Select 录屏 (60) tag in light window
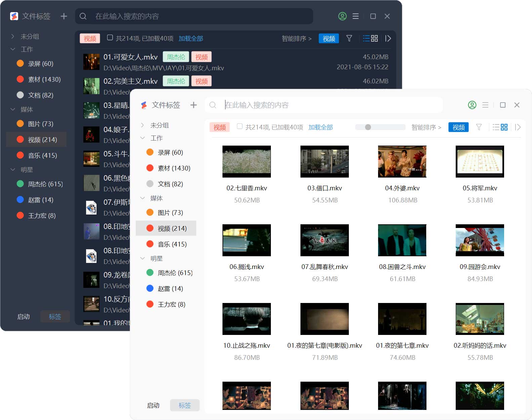 [x=166, y=152]
